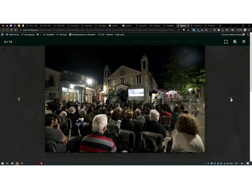Screen dimensions: 252x189
Task: Show the previous gallery photo
Action: click(x=19, y=99)
